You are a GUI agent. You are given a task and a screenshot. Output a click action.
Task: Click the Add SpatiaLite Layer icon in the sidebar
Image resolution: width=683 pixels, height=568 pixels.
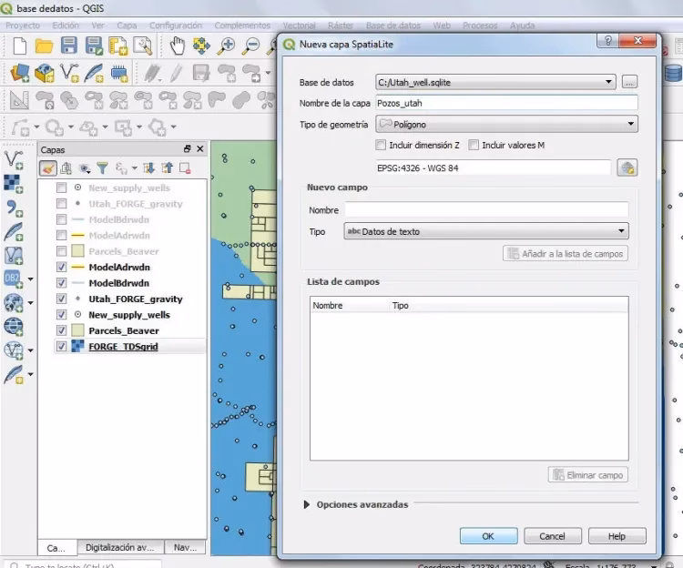[14, 231]
